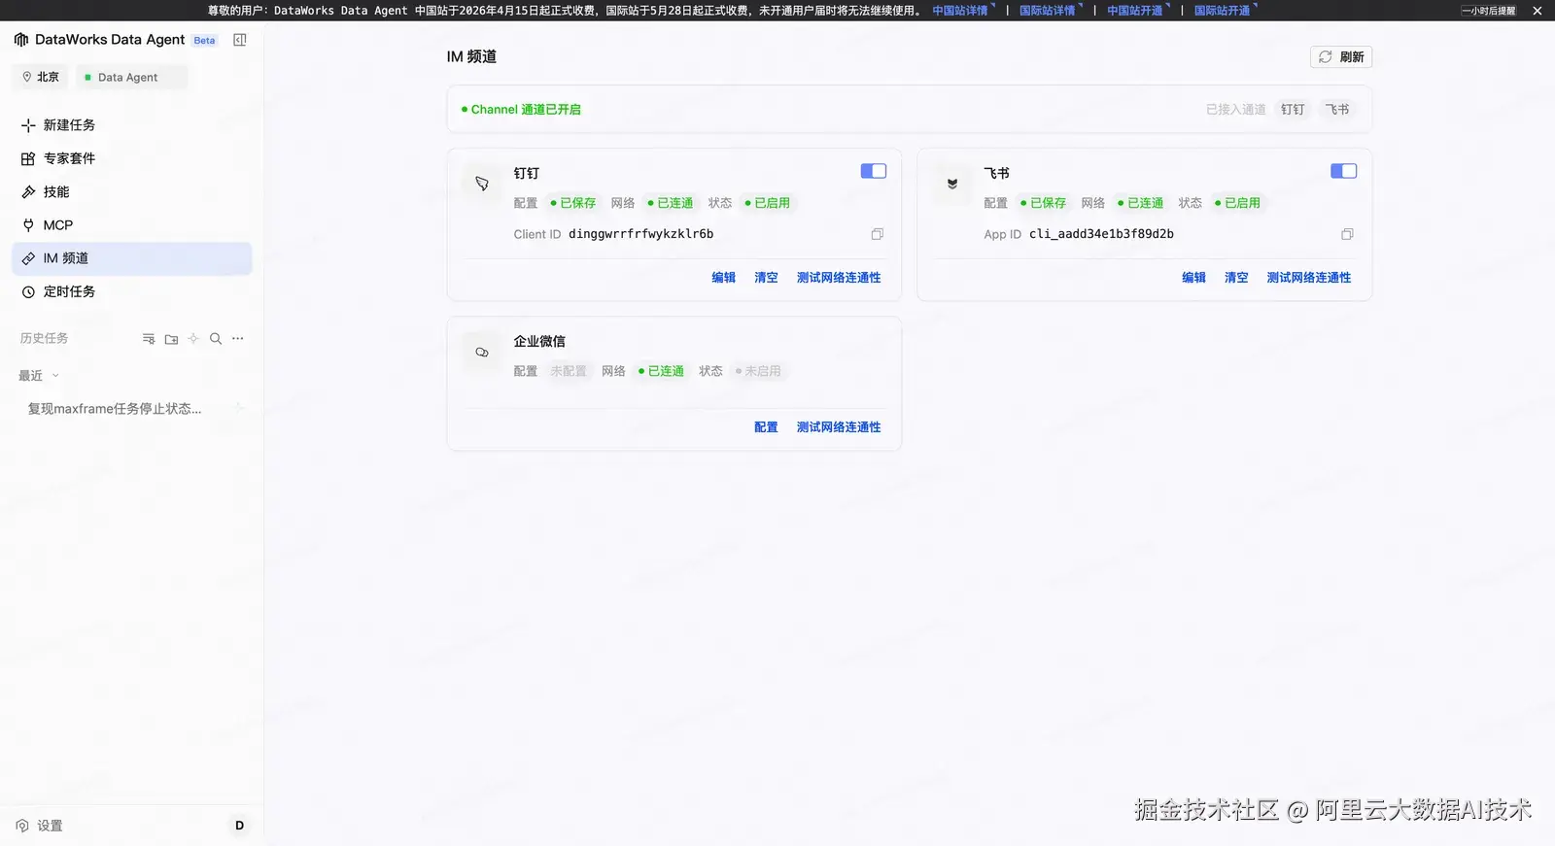
Task: Click the IM 频道 link icon
Action: pyautogui.click(x=28, y=258)
